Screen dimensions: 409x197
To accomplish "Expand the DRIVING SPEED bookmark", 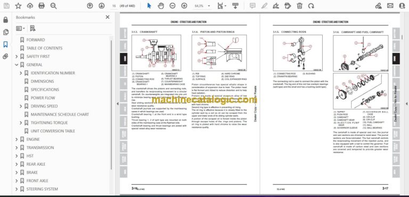I will click(x=21, y=106).
